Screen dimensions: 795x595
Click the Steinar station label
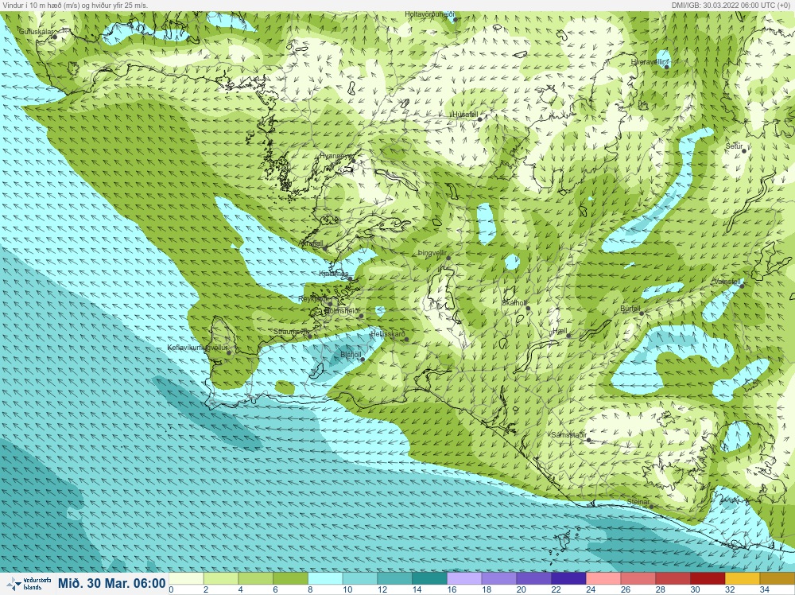(x=638, y=502)
